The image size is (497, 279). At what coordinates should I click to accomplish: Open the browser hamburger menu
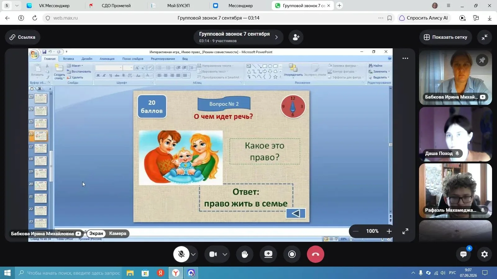pyautogui.click(x=448, y=6)
